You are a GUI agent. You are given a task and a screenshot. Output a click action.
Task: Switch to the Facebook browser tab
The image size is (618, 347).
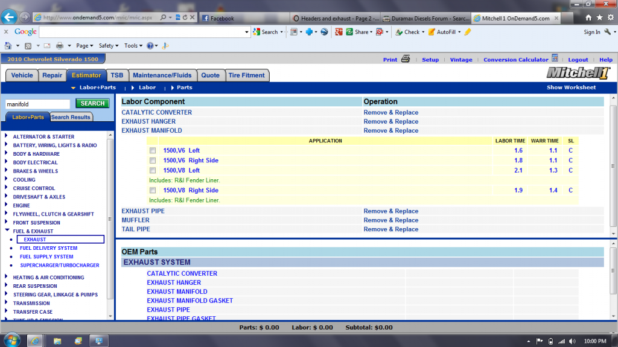point(244,18)
